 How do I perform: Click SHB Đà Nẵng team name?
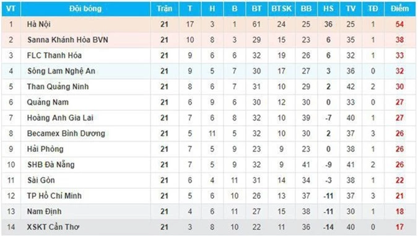tap(51, 165)
